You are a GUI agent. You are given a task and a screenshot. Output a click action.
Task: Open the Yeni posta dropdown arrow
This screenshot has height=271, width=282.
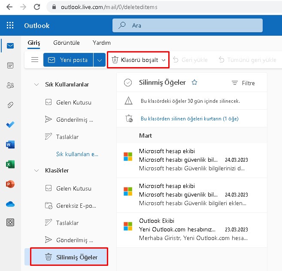pyautogui.click(x=100, y=60)
